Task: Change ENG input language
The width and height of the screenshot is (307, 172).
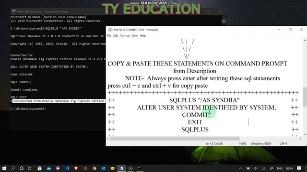Action: tap(279, 168)
